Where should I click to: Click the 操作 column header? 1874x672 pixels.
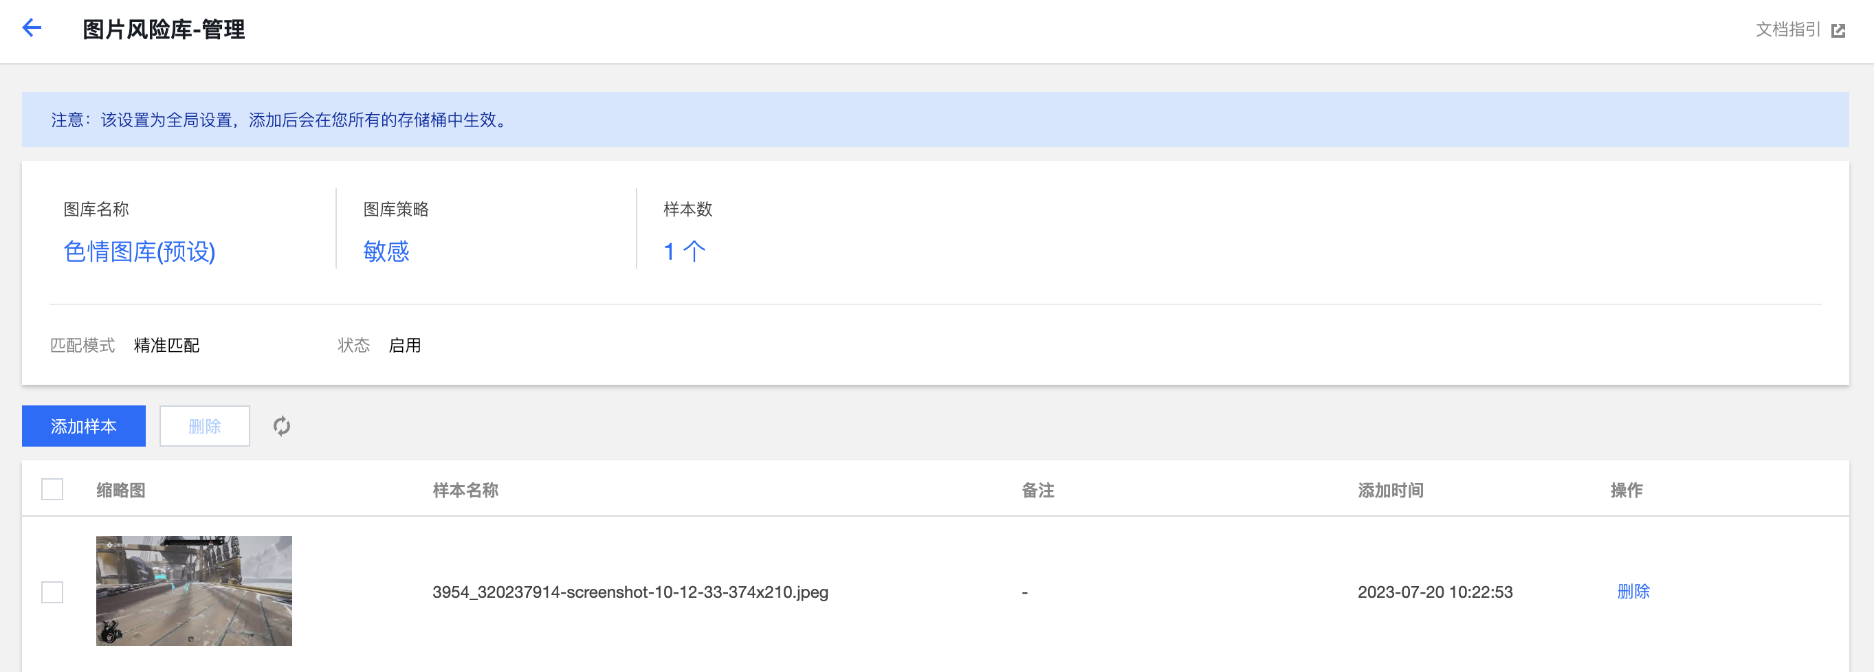point(1627,490)
